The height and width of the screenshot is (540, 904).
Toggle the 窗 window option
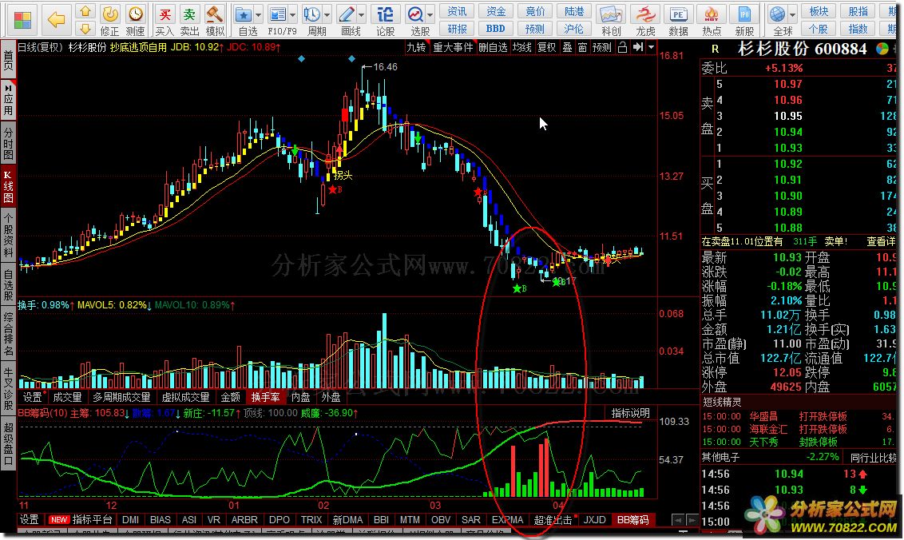click(x=582, y=47)
